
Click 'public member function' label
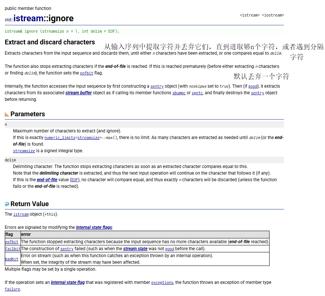tap(28, 8)
